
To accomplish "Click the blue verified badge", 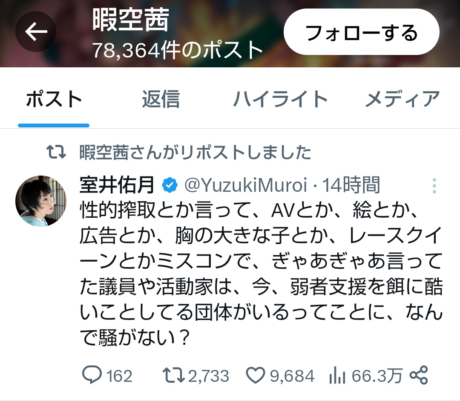I will click(x=170, y=185).
